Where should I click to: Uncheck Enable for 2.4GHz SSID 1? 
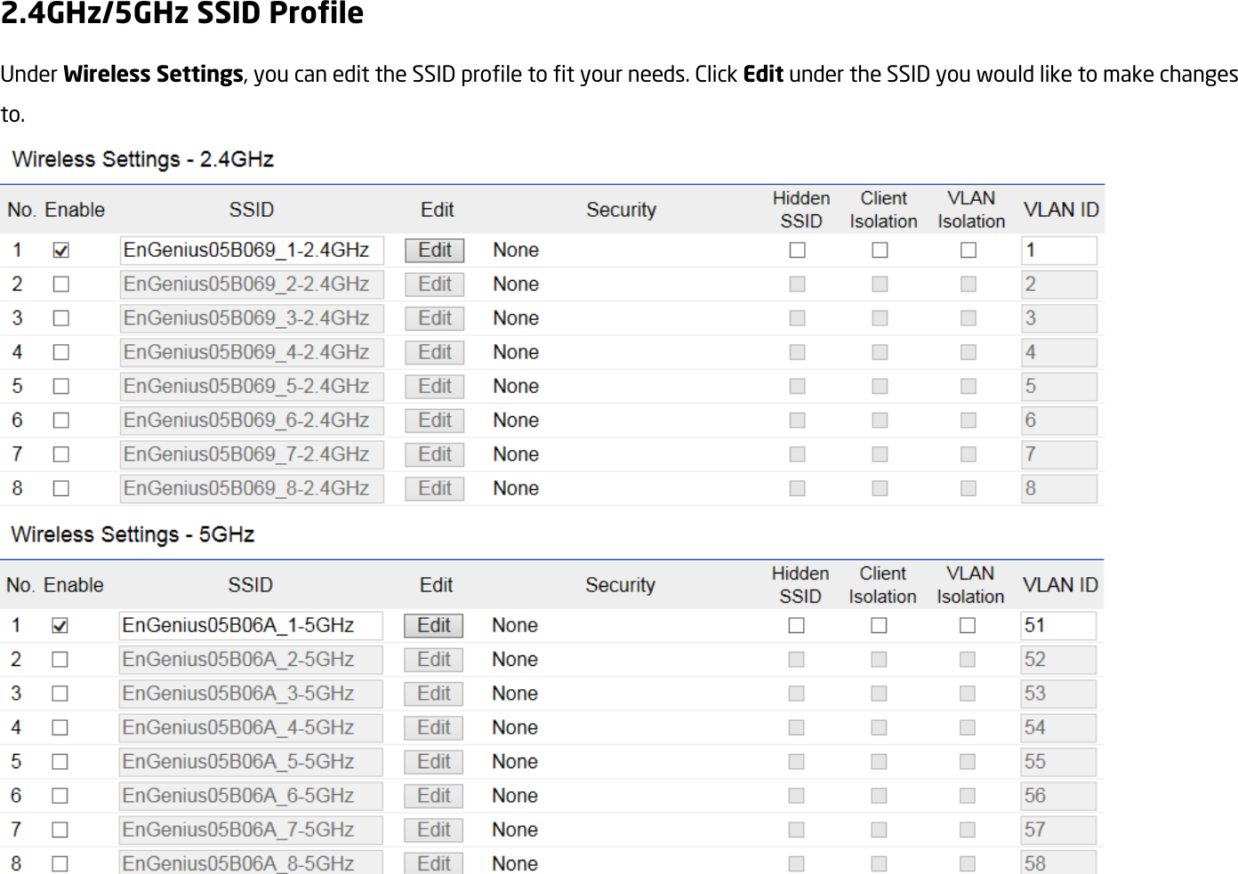click(60, 251)
